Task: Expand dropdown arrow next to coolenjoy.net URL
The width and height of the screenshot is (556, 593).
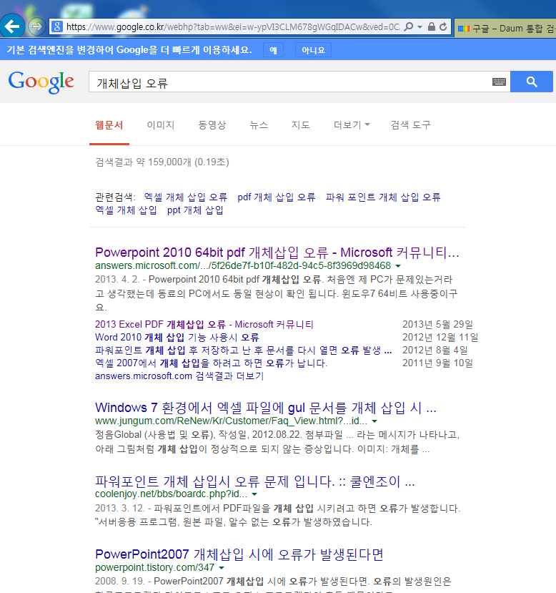Action: tap(254, 494)
